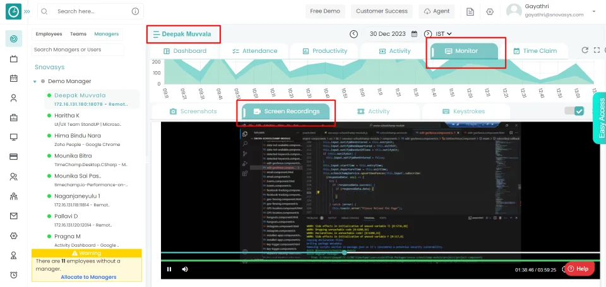Screen dimensions: 606x287
Task: Select the Screen Recordings sub-tab
Action: [x=286, y=111]
